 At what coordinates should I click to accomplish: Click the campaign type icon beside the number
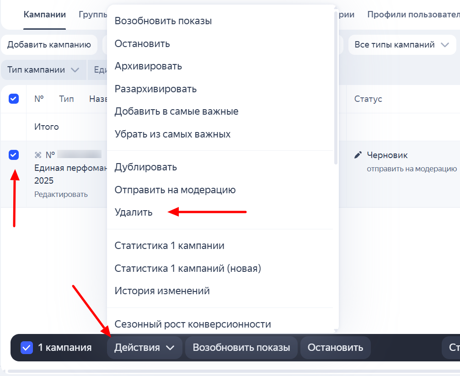coord(38,155)
